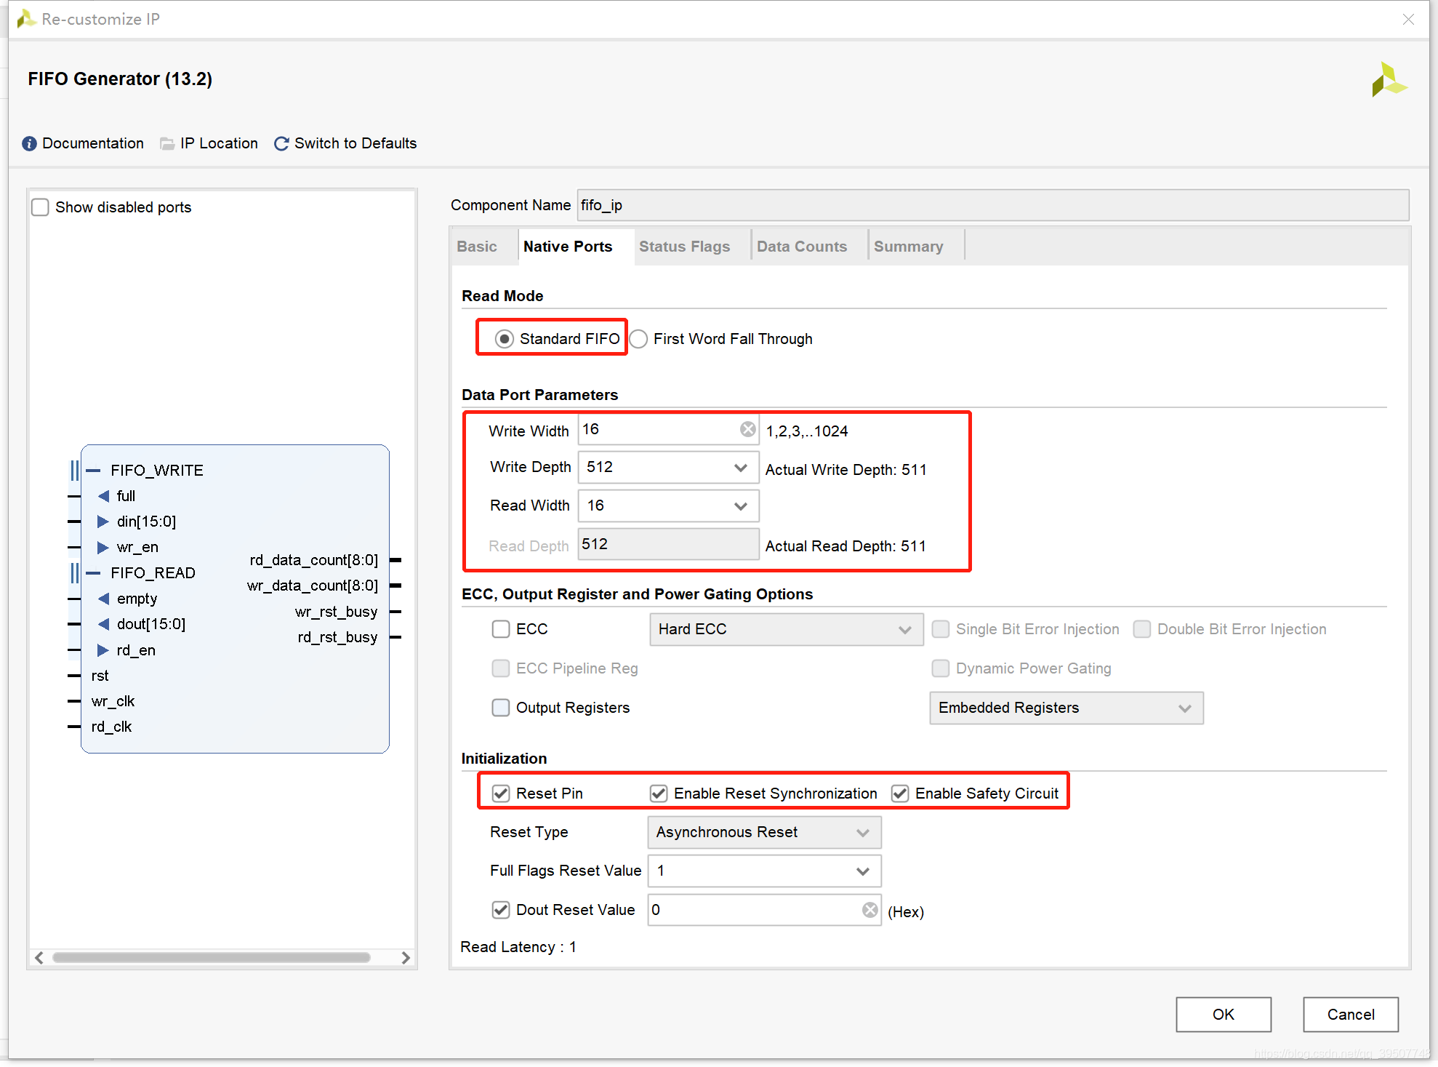Click the Switch to Defaults refresh icon

point(281,143)
